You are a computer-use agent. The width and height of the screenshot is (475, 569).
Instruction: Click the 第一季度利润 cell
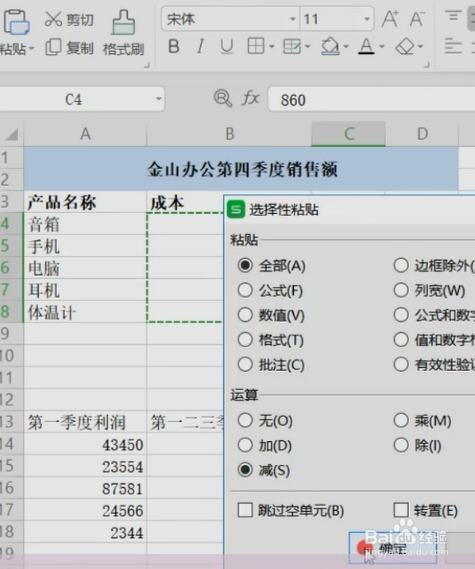point(85,423)
